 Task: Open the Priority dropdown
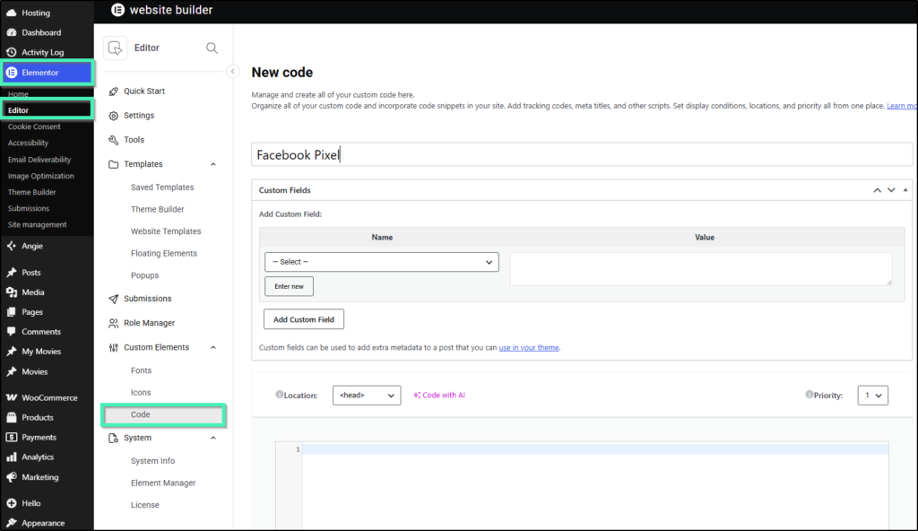(873, 395)
